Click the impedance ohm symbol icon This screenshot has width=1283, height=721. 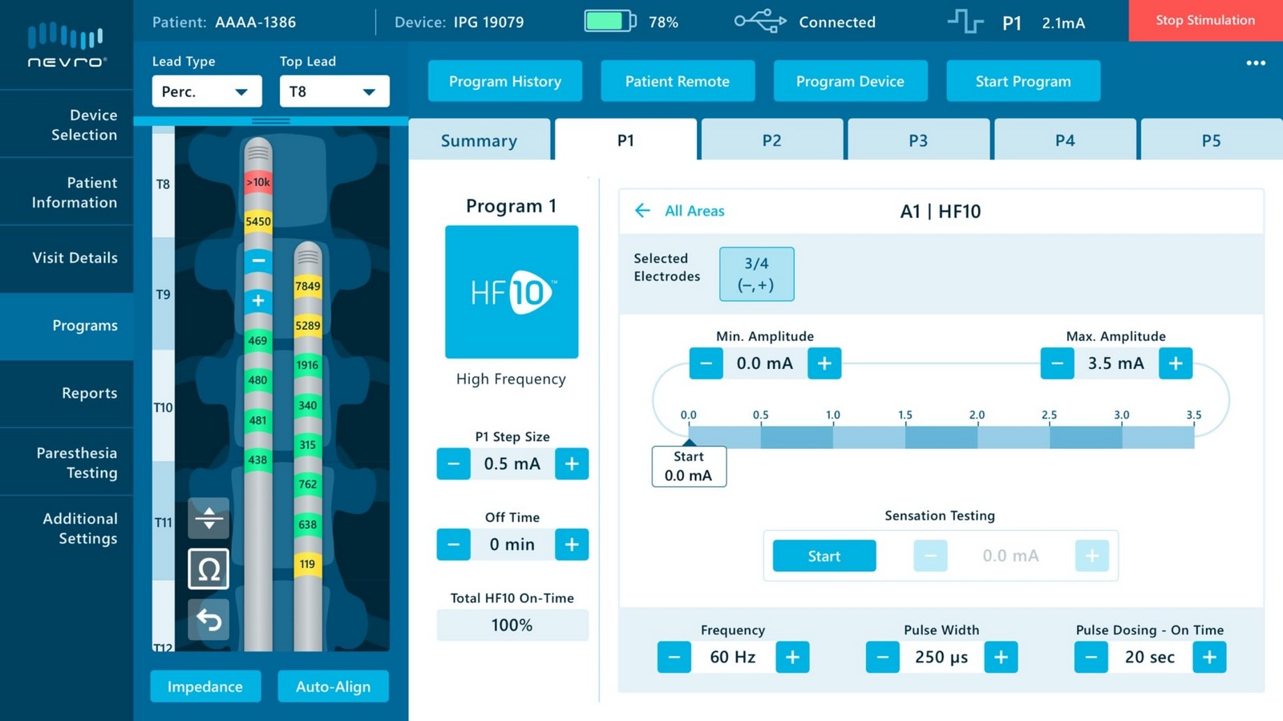click(208, 569)
